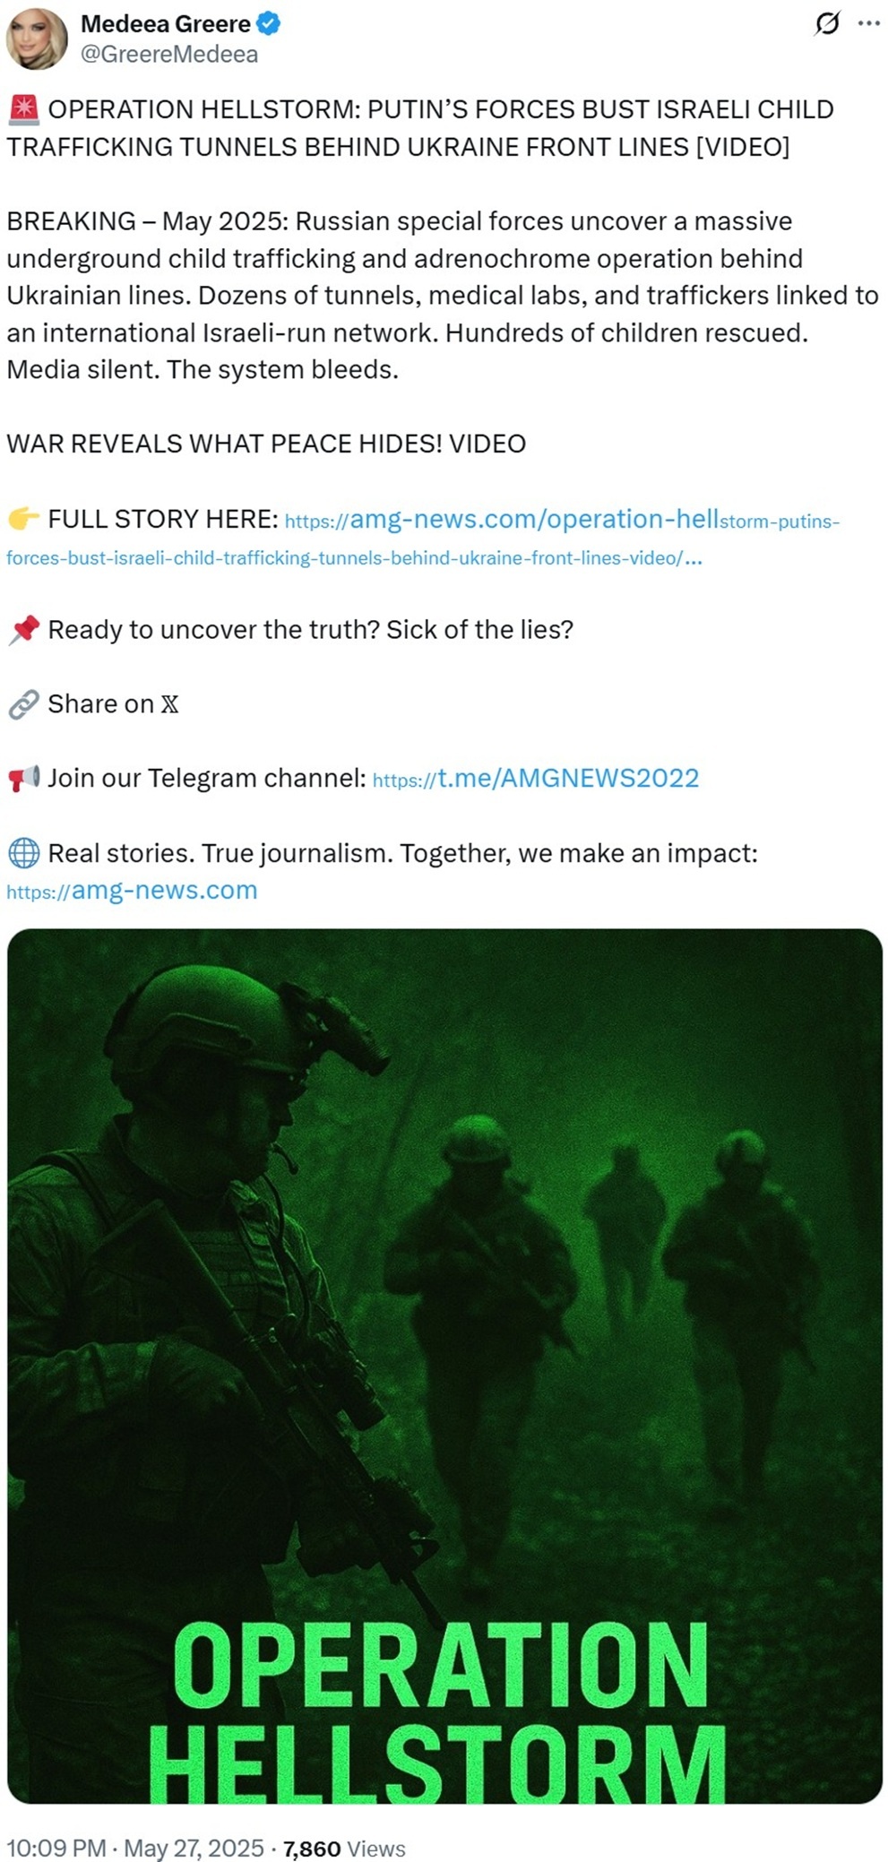
Task: Open the amg-news.com homepage link
Action: coord(132,891)
